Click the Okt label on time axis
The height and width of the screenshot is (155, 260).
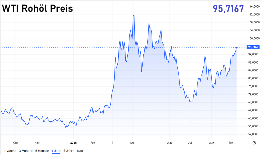coord(15,143)
